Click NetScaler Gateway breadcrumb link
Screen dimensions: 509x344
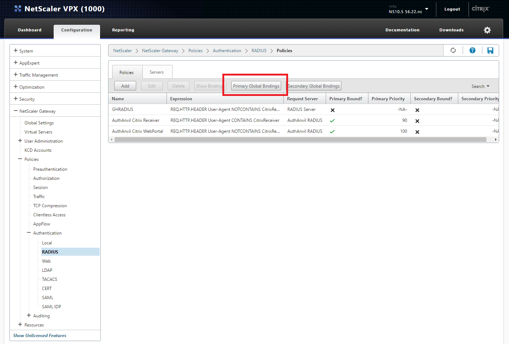160,51
